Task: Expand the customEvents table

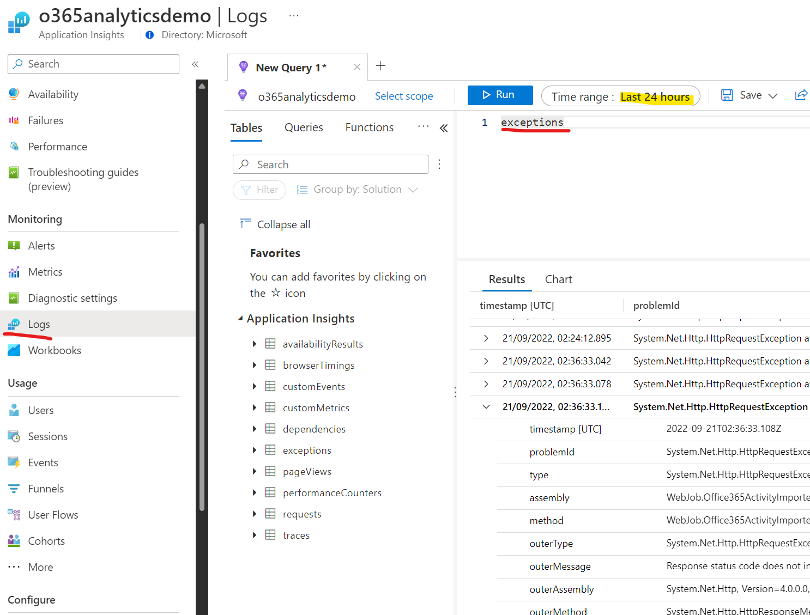Action: click(x=254, y=386)
